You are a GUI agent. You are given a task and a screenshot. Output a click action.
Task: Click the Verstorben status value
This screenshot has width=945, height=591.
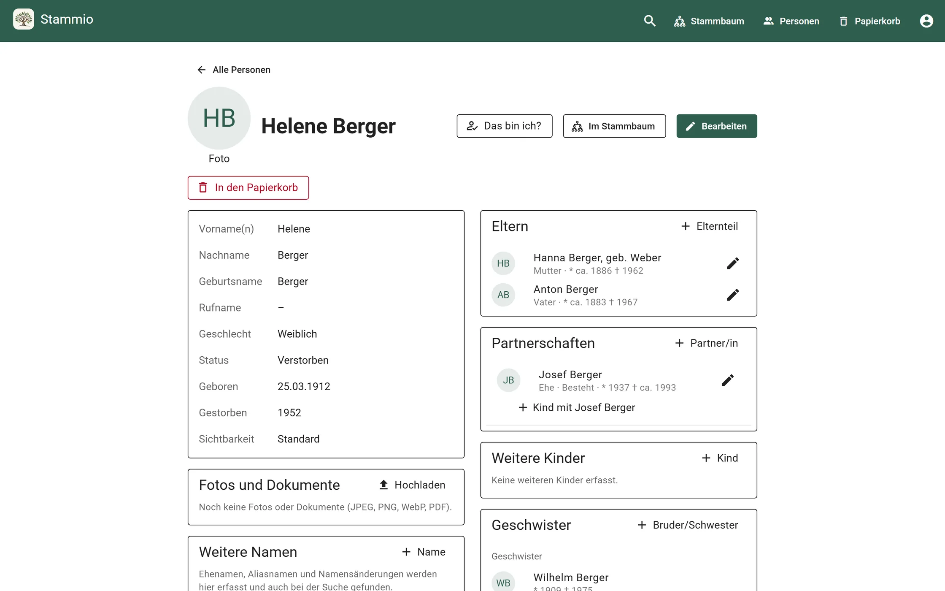pos(303,361)
